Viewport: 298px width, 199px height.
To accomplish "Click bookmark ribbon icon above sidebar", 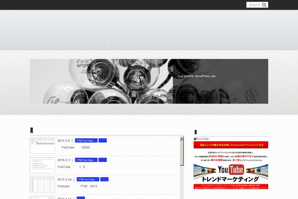I will click(x=196, y=132).
